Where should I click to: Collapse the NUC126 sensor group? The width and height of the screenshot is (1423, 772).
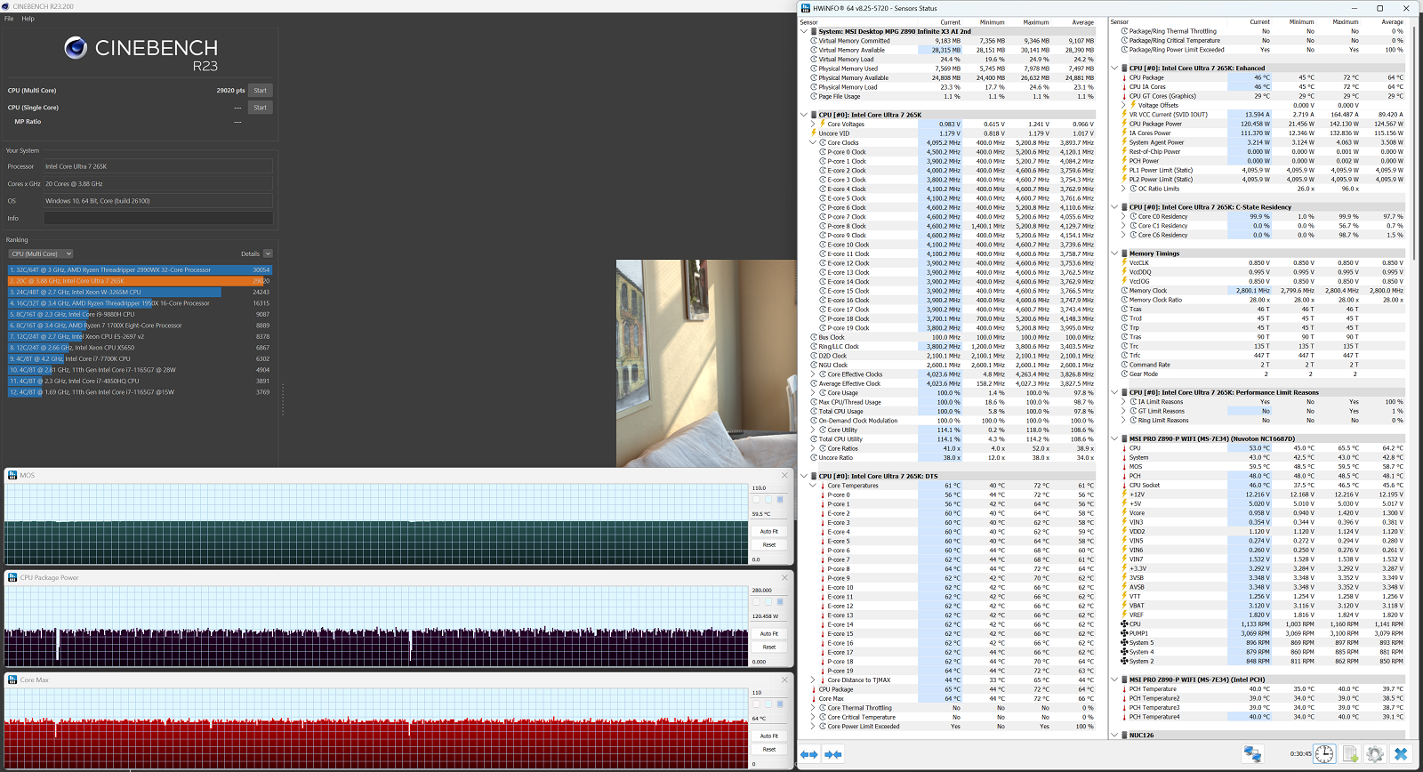pos(1114,736)
